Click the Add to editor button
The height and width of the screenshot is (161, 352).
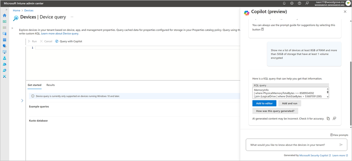264,103
